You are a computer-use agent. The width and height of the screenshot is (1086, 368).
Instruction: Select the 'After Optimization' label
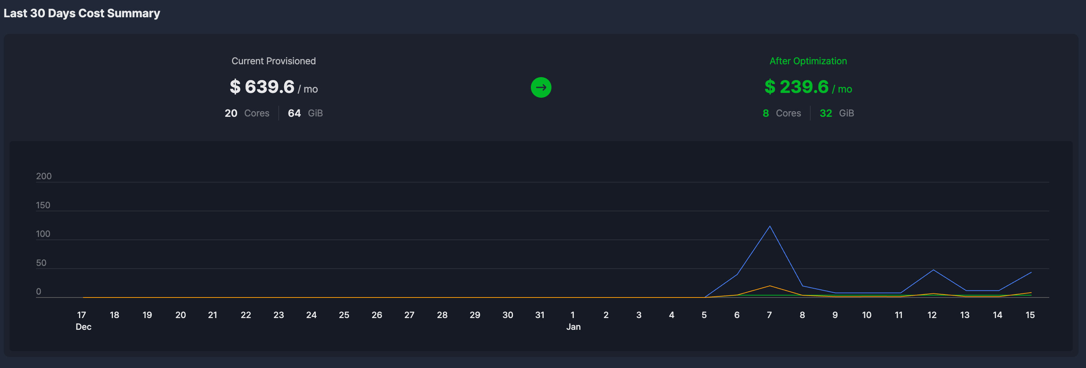(808, 61)
